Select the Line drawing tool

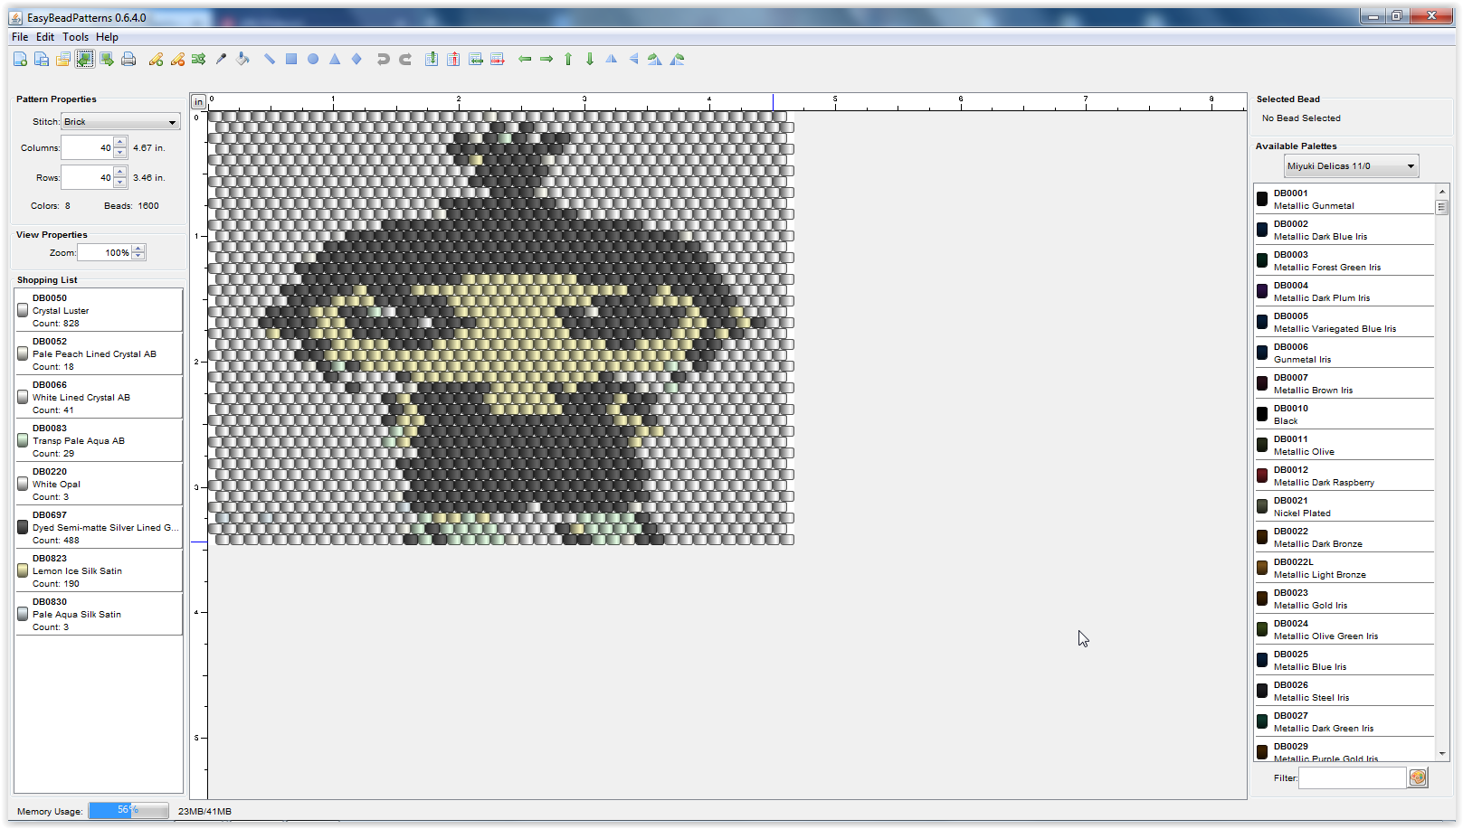[269, 59]
